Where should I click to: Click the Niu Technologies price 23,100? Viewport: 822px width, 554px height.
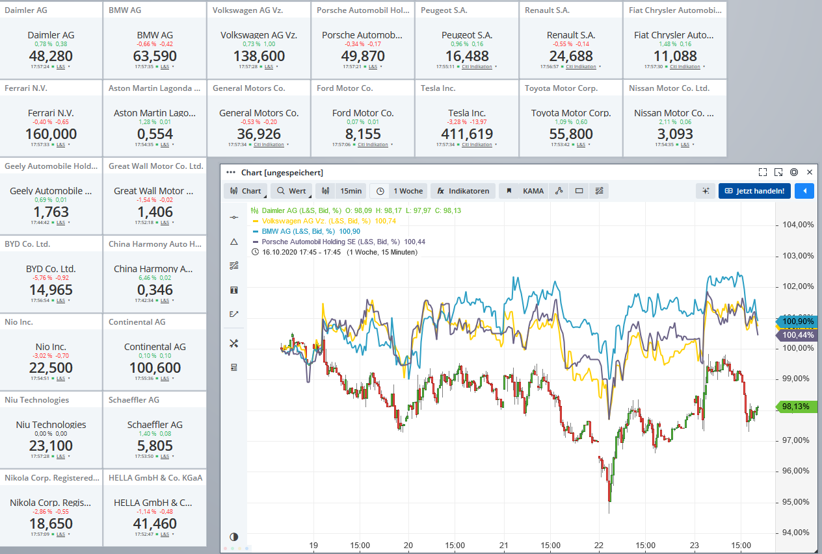51,446
